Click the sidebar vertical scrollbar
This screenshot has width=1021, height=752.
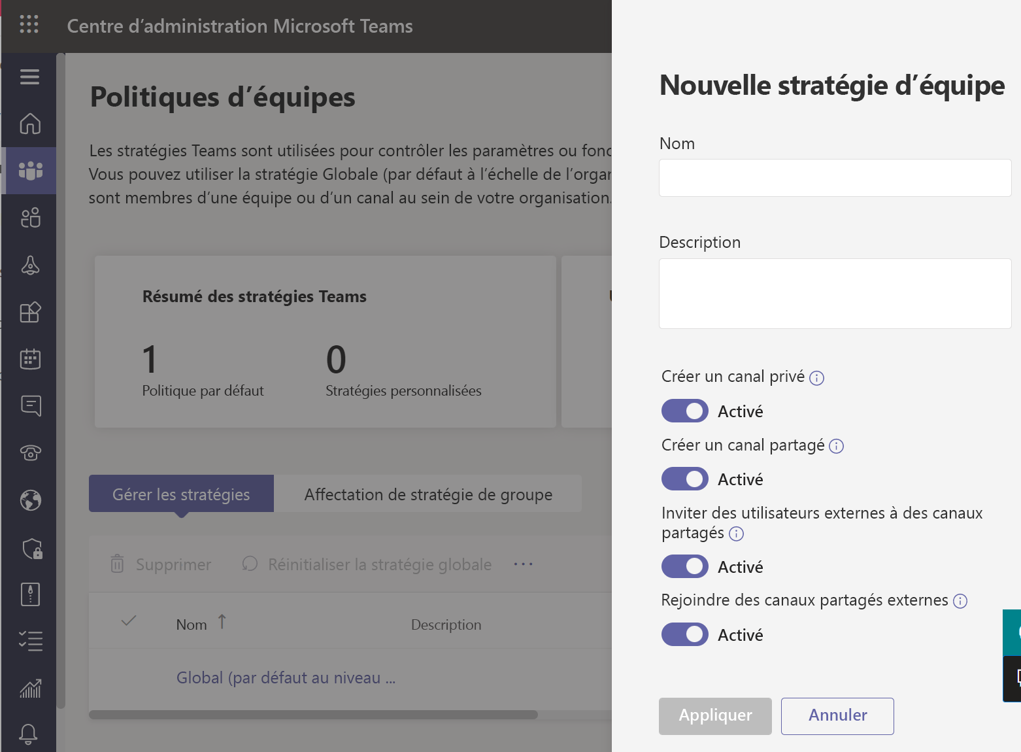pos(61,381)
